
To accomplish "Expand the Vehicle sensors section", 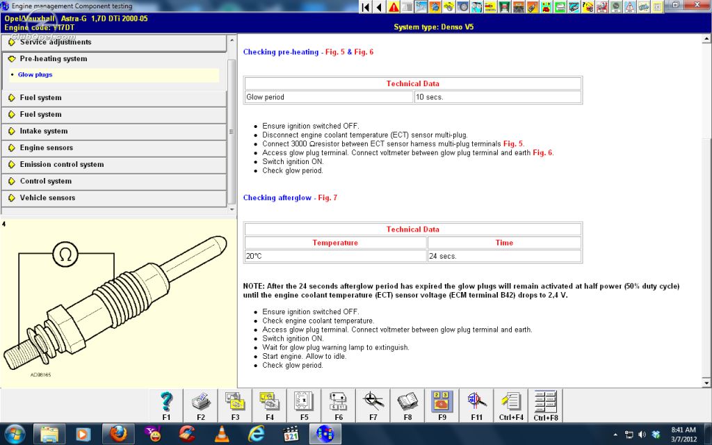I will click(114, 198).
